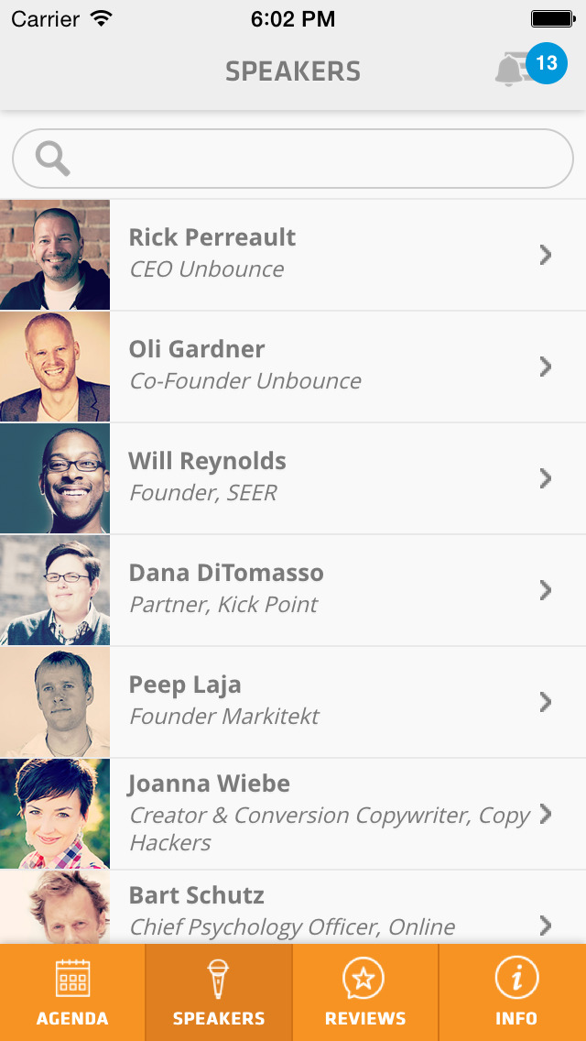The image size is (586, 1041).
Task: Expand Oli Gardner's chevron arrow
Action: (546, 367)
